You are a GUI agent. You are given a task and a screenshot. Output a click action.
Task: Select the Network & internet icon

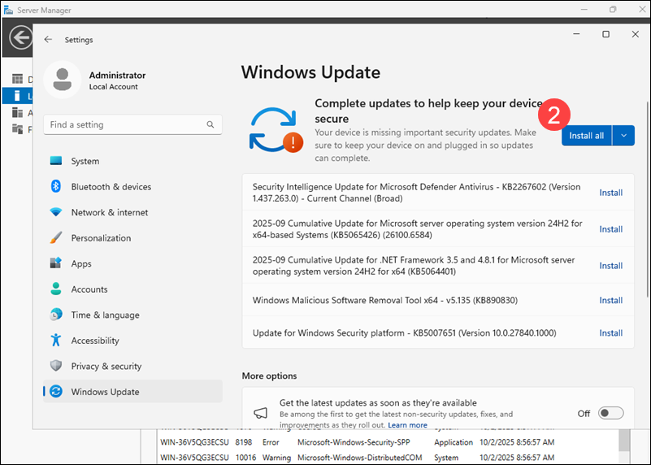click(x=56, y=212)
